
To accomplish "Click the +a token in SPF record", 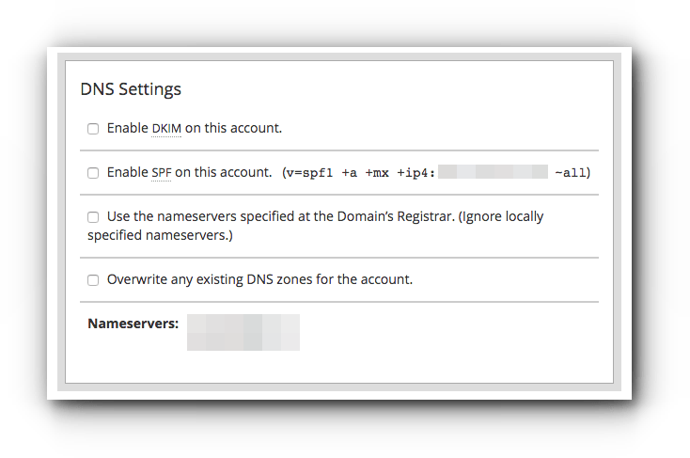I will pyautogui.click(x=350, y=173).
